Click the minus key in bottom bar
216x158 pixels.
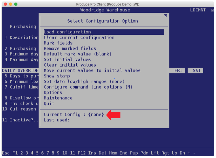[194, 153]
